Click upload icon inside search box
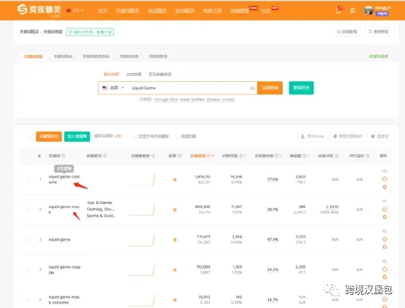 pyautogui.click(x=252, y=88)
